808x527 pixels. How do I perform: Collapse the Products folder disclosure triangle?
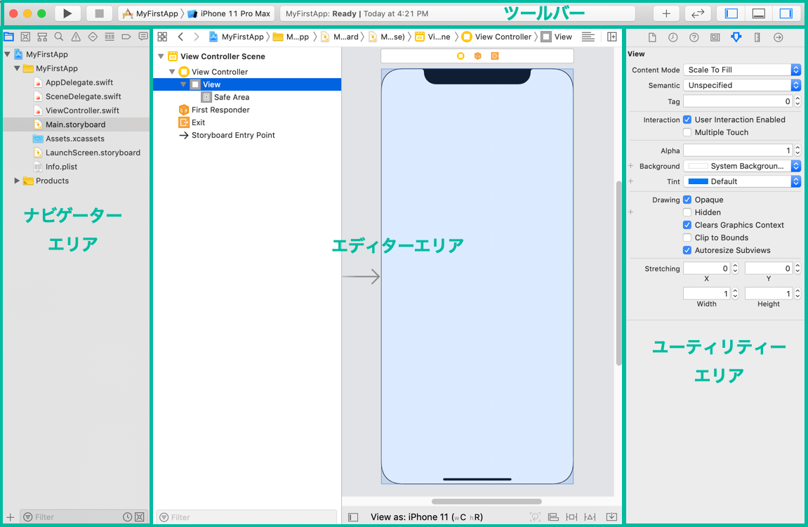point(17,181)
